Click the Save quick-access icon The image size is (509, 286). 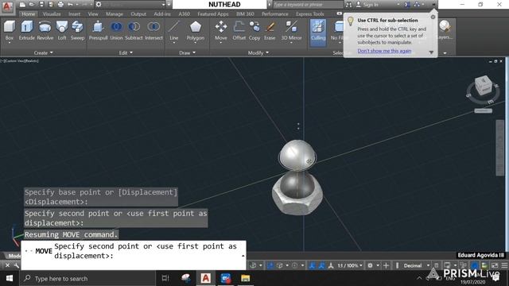click(x=41, y=5)
